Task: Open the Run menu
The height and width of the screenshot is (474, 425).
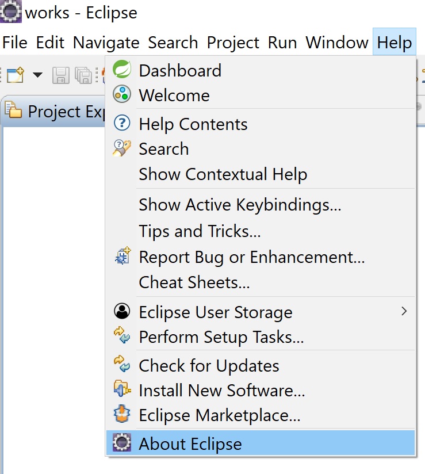Action: (282, 42)
